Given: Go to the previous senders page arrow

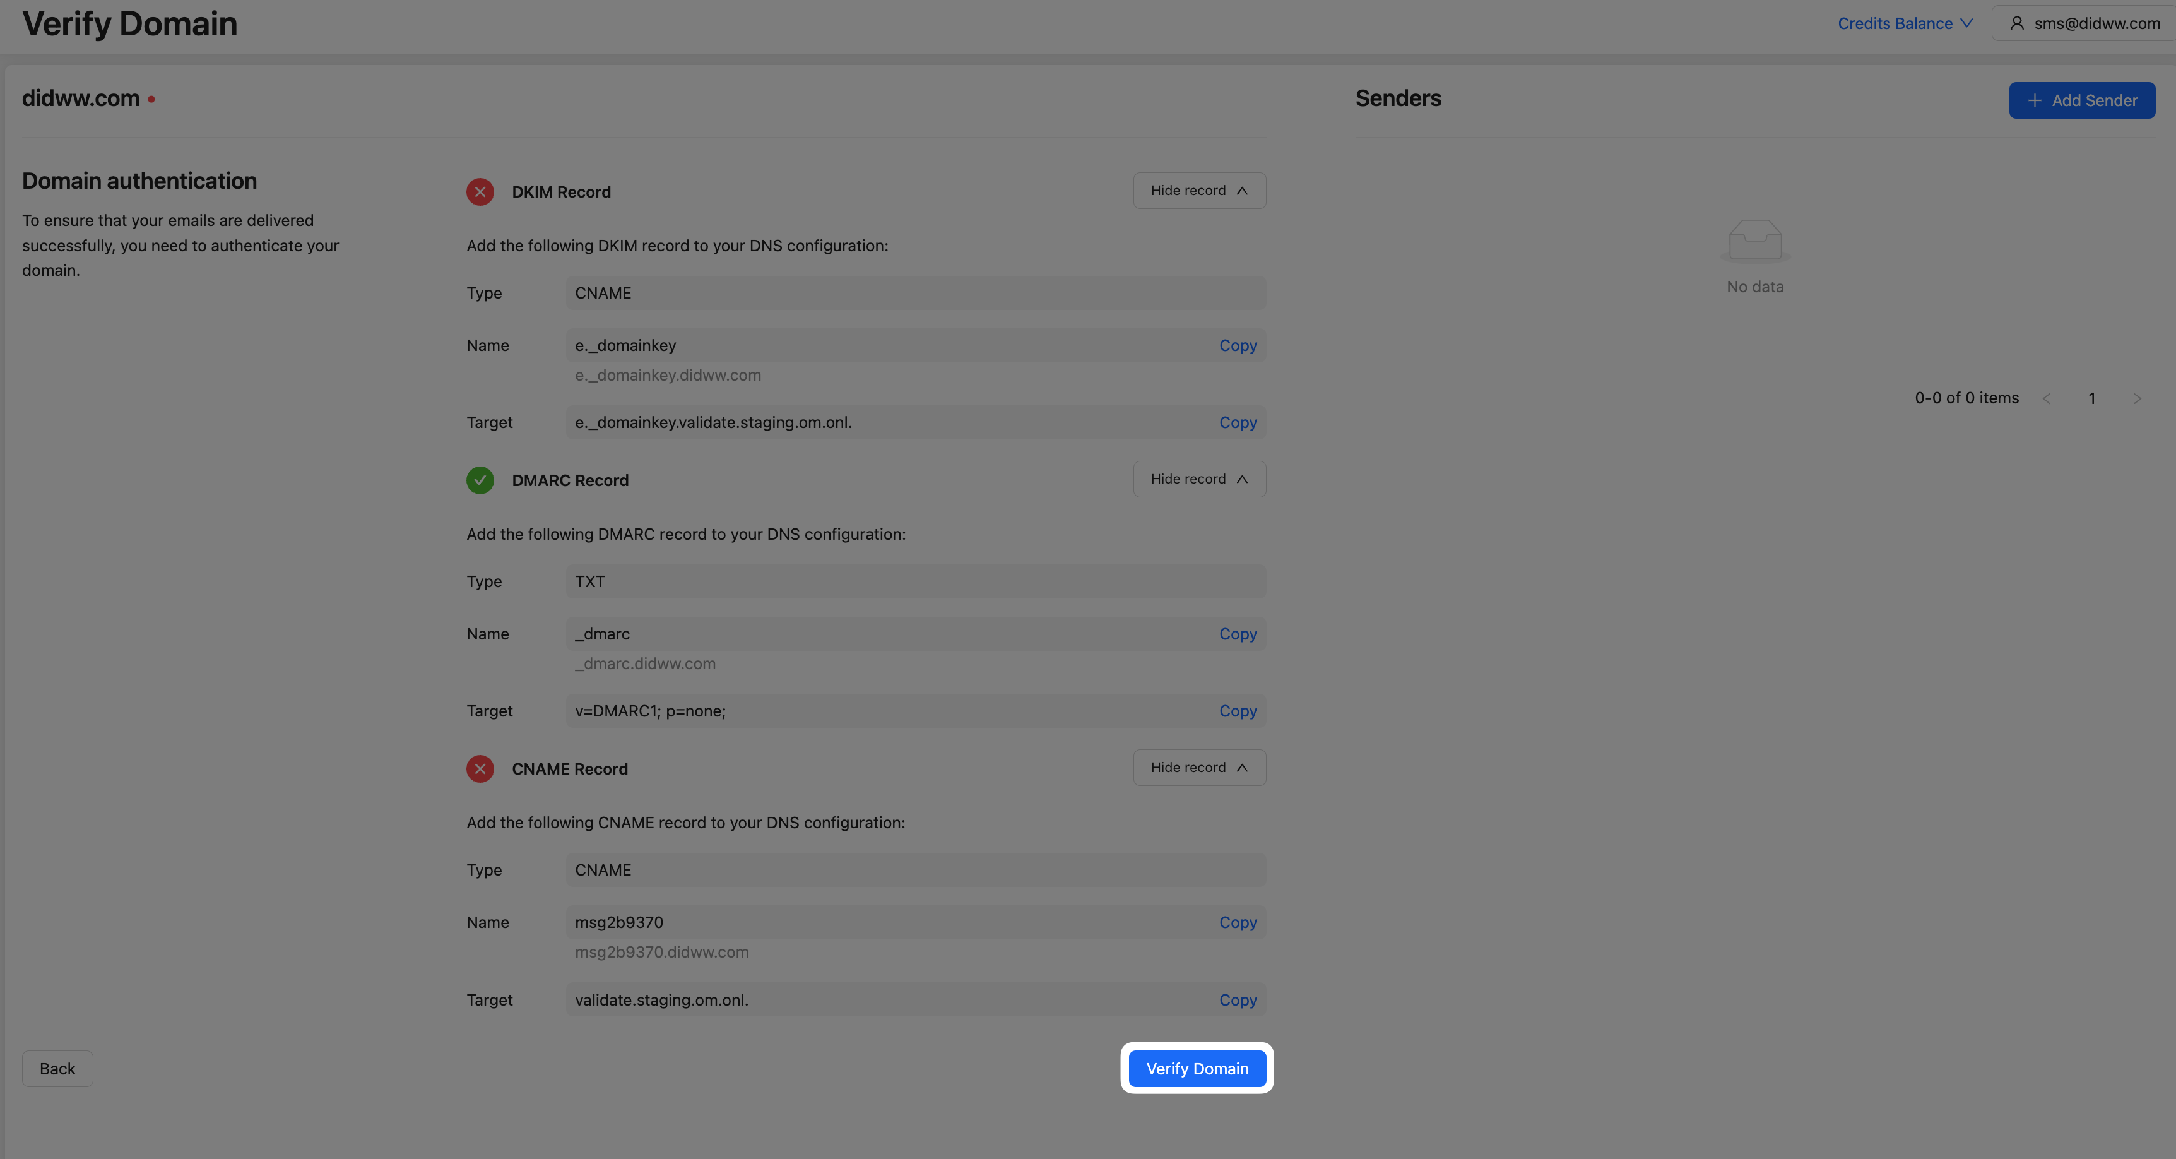Looking at the screenshot, I should pos(2046,399).
